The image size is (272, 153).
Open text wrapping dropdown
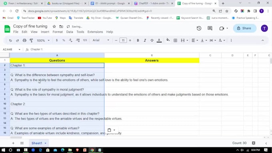point(213,40)
